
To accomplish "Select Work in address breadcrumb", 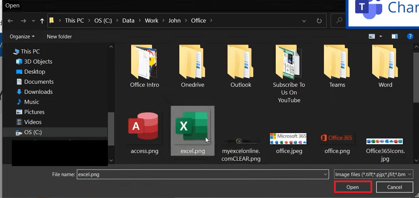I will pyautogui.click(x=152, y=21).
